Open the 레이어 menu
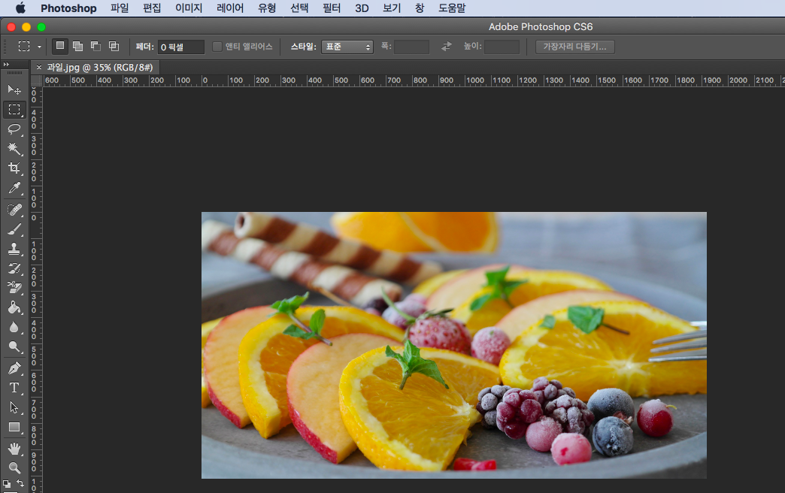This screenshot has width=785, height=493. pos(230,8)
